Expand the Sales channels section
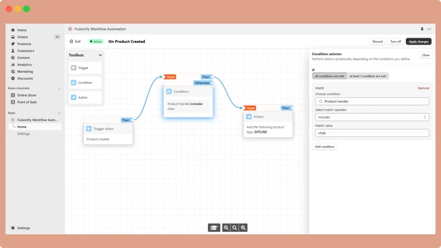Screen dimensions: 441x248 [x=60, y=89]
